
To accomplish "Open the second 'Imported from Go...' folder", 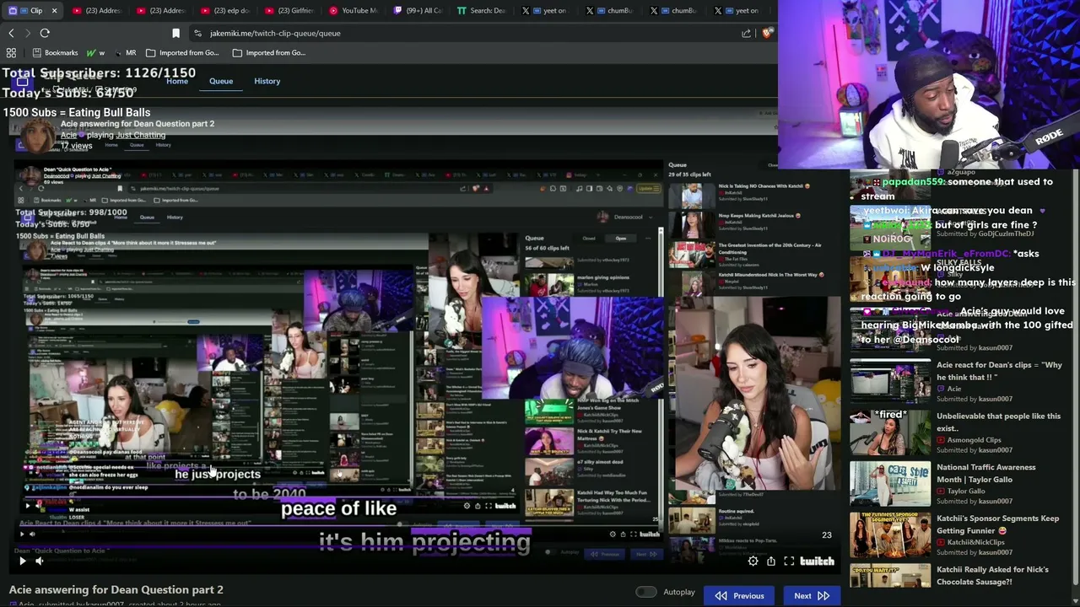I will (269, 52).
